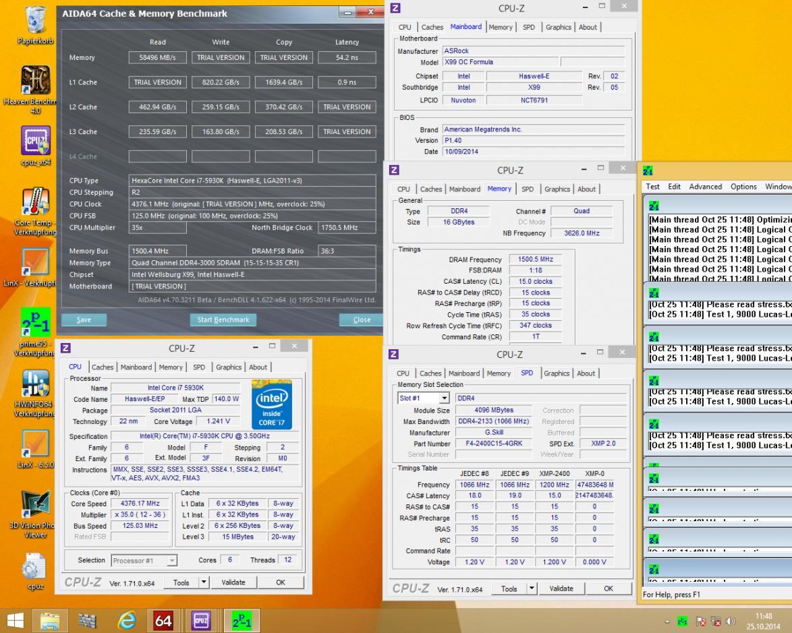Click X99 OC Formula model field
Image resolution: width=792 pixels, height=633 pixels.
(x=501, y=61)
